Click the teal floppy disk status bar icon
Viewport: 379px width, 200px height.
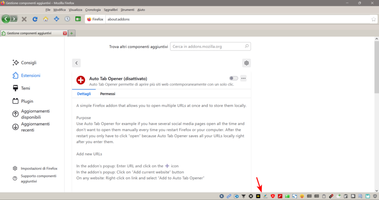coord(368,196)
